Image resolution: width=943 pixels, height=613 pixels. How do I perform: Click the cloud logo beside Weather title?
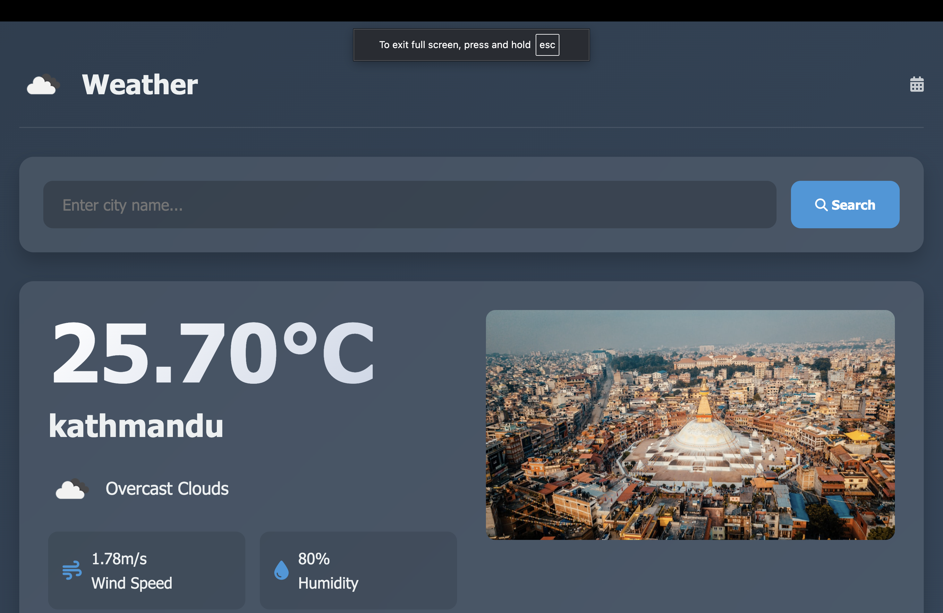coord(43,84)
